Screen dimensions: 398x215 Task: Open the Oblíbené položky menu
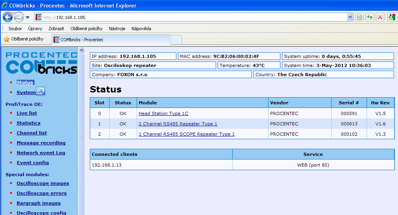pos(87,29)
